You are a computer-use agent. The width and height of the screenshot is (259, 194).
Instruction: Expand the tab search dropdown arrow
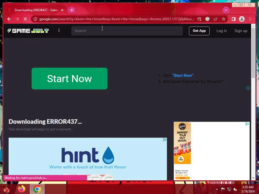[226, 10]
